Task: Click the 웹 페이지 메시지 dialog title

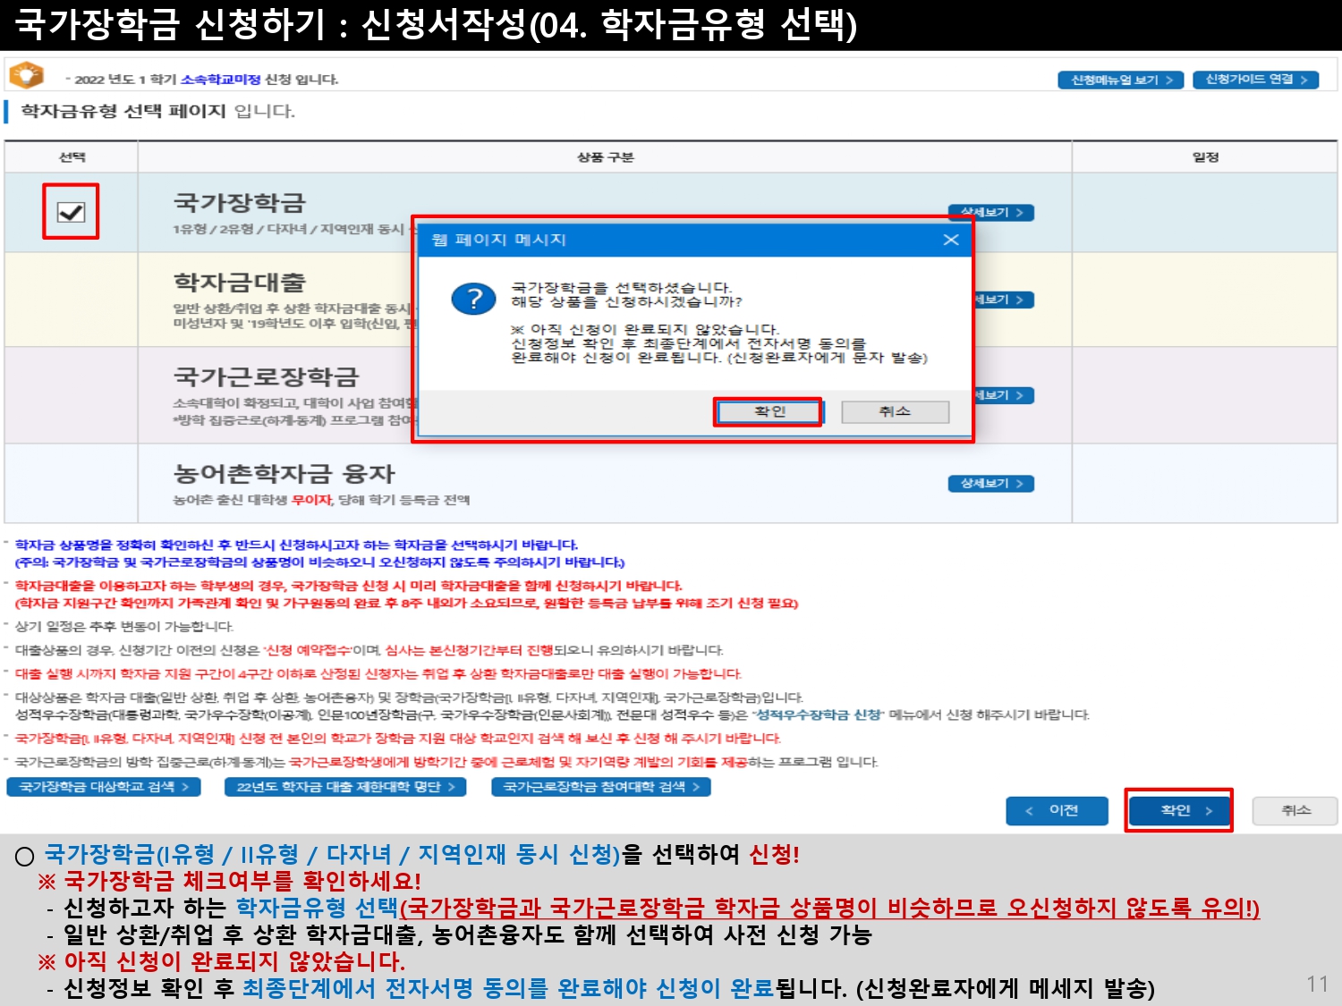Action: point(499,240)
